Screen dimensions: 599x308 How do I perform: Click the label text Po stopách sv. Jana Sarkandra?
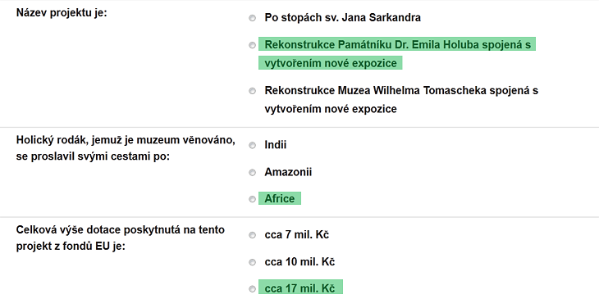click(343, 17)
